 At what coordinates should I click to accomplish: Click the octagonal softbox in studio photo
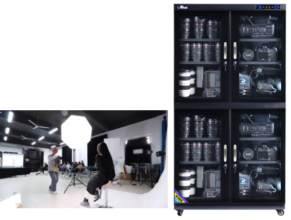pos(76,131)
